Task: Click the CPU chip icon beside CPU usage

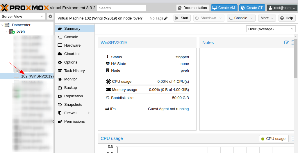Action: pos(108,82)
